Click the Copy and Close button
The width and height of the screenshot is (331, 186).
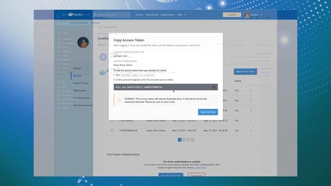[208, 112]
